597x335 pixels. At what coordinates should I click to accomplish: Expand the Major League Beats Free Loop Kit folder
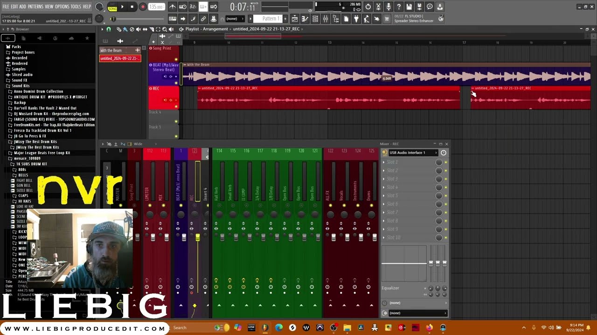[42, 153]
